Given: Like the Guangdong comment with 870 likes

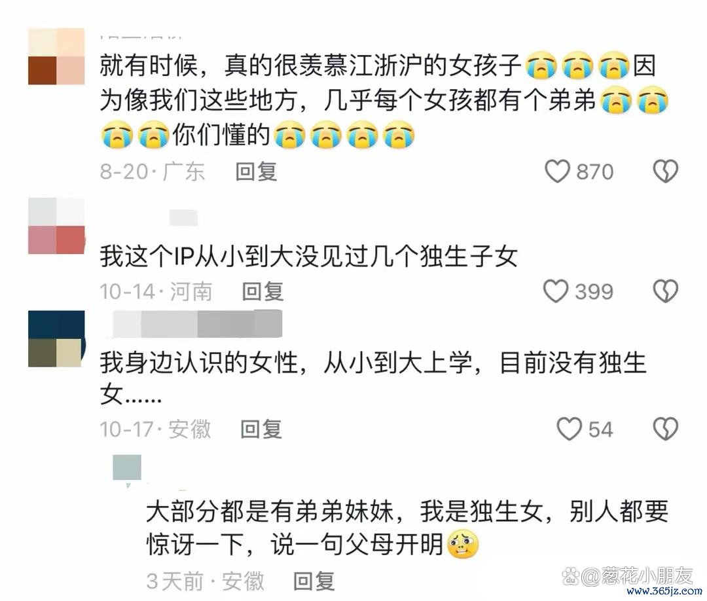Looking at the screenshot, I should pos(557,172).
